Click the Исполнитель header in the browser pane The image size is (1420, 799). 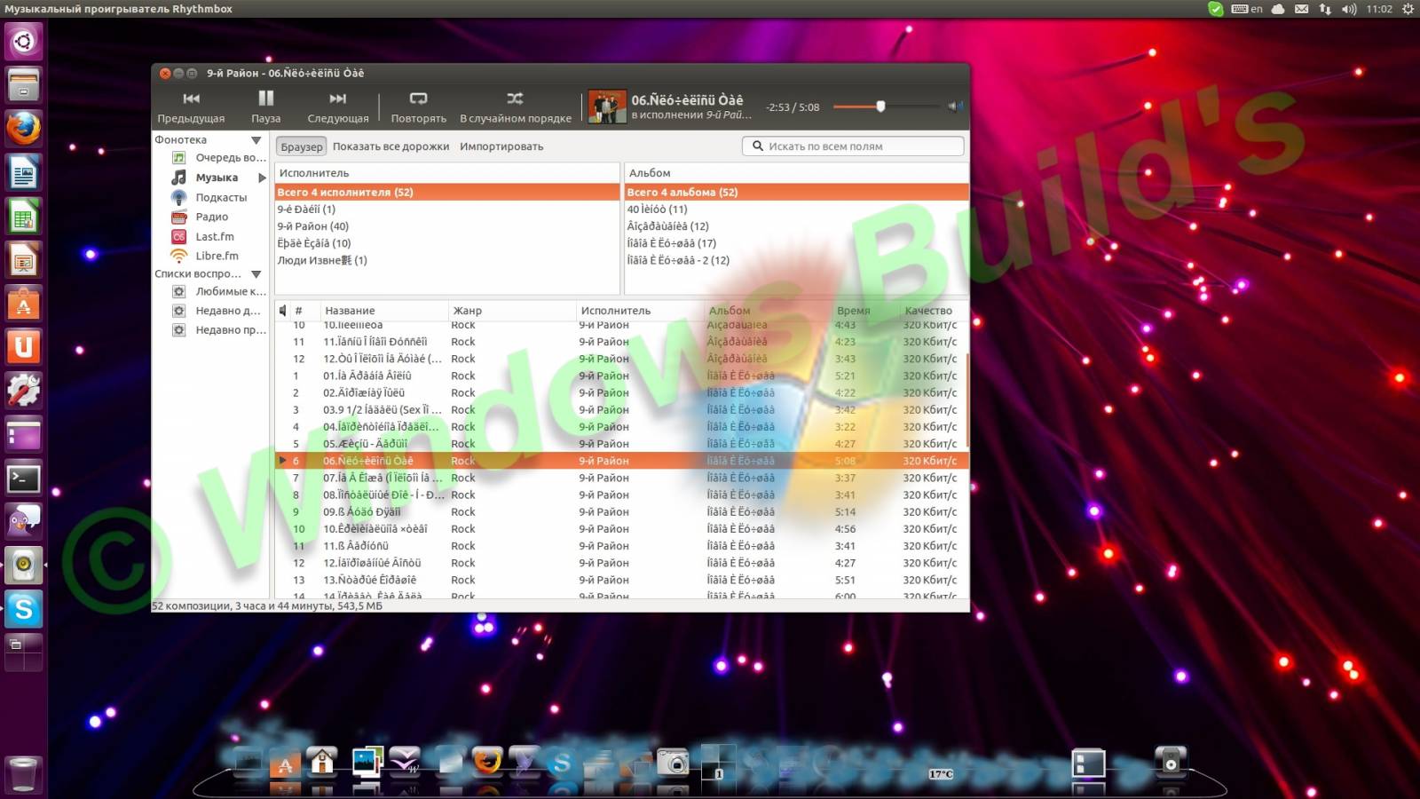(447, 173)
